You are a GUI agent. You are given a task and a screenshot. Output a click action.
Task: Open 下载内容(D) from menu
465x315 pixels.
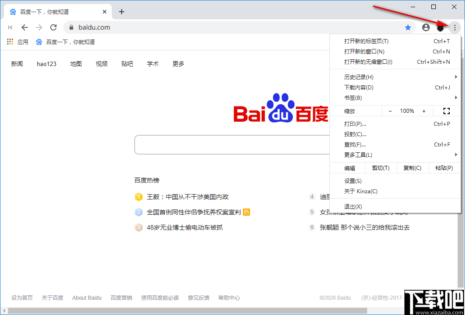point(395,88)
